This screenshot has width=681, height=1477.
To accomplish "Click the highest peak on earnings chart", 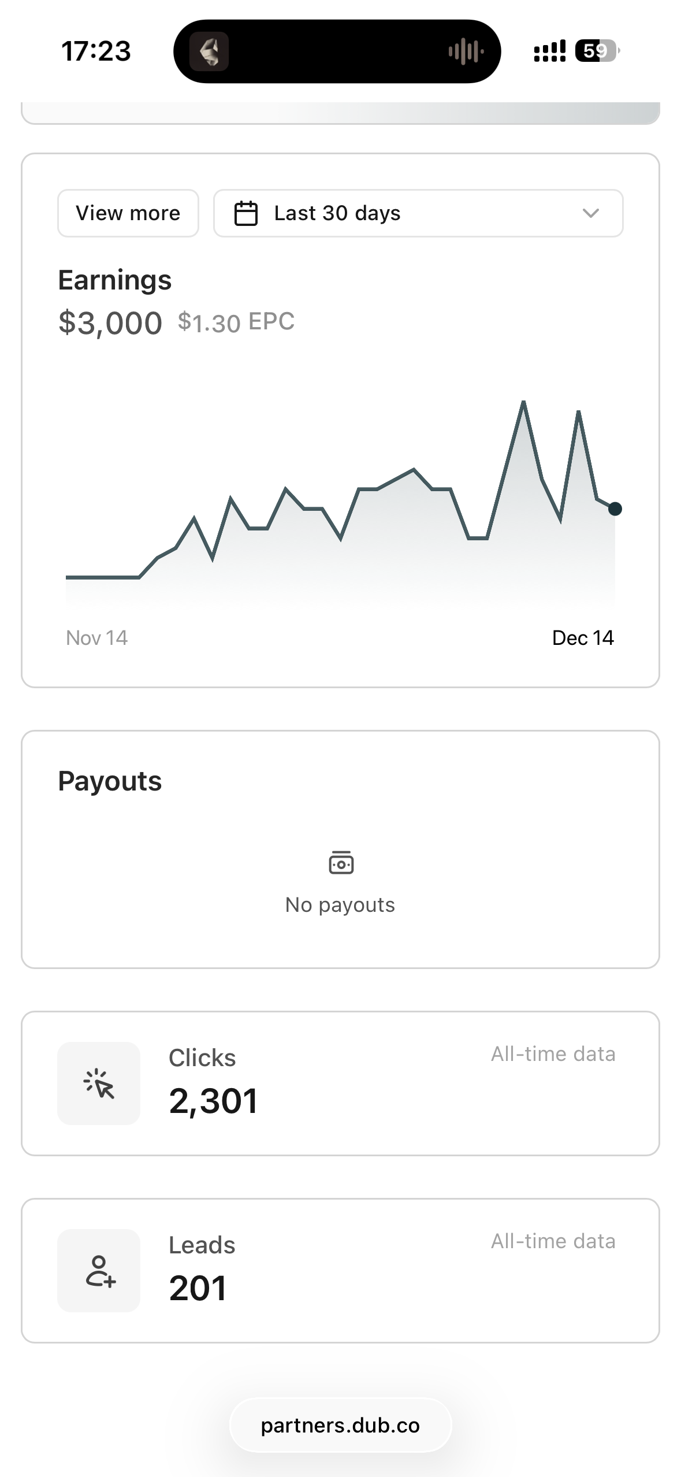I will [x=523, y=402].
